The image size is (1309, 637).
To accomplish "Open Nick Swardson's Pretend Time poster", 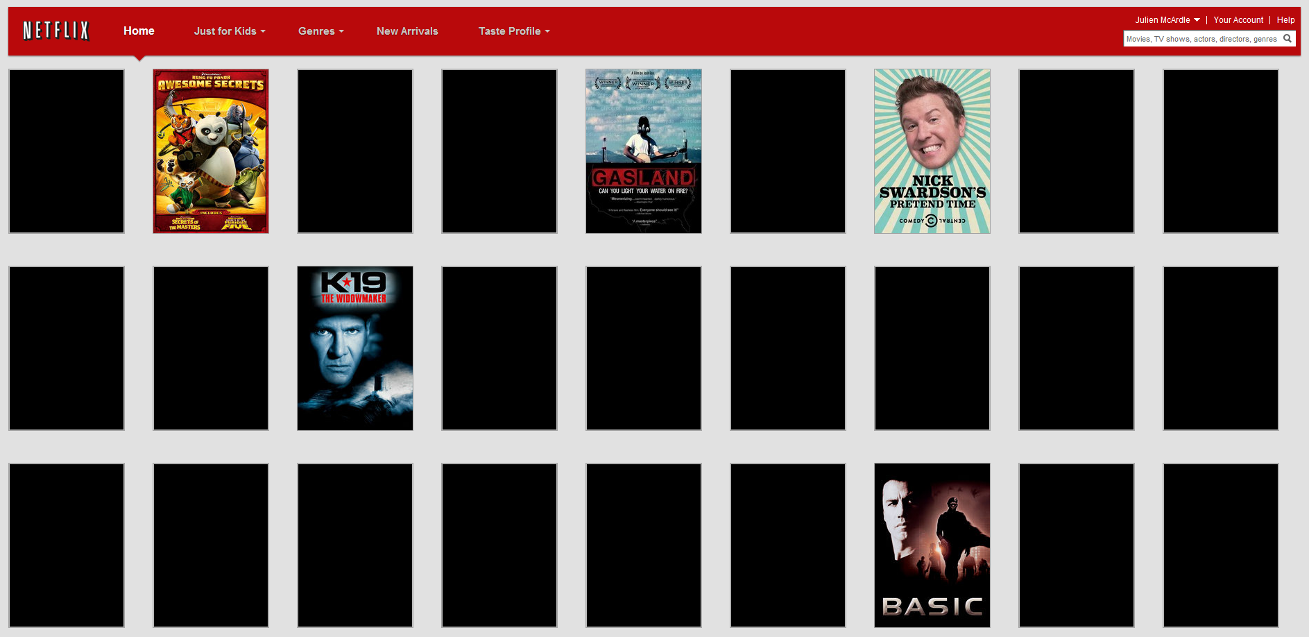I will point(932,151).
